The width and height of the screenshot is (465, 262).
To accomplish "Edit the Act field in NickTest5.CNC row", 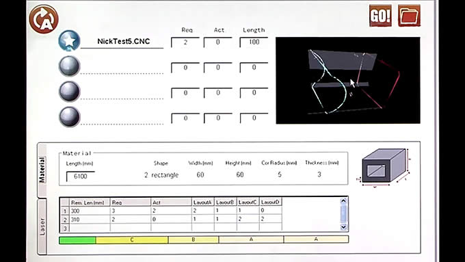I will 218,42.
